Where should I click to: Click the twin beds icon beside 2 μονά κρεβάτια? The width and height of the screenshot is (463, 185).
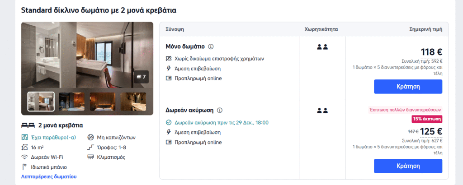[x=28, y=125]
